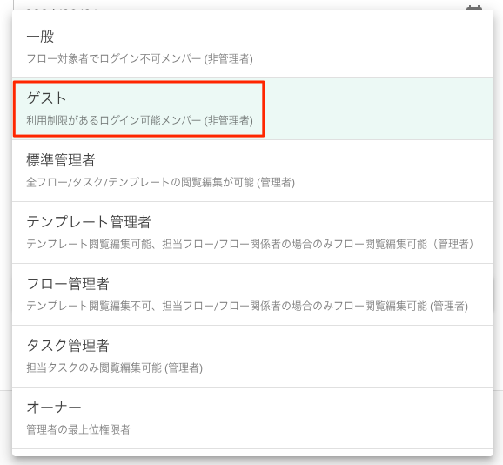Viewport: 503px width, 465px height.
Task: Click (管理者) label in タスク管理者 row
Action: [x=184, y=368]
